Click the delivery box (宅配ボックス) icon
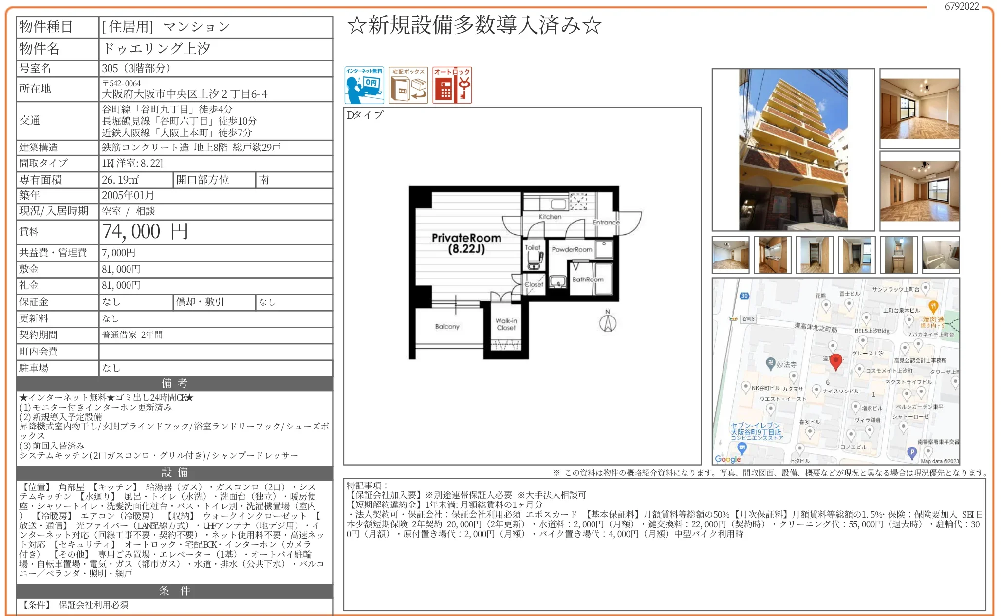Image resolution: width=1001 pixels, height=616 pixels. click(408, 86)
